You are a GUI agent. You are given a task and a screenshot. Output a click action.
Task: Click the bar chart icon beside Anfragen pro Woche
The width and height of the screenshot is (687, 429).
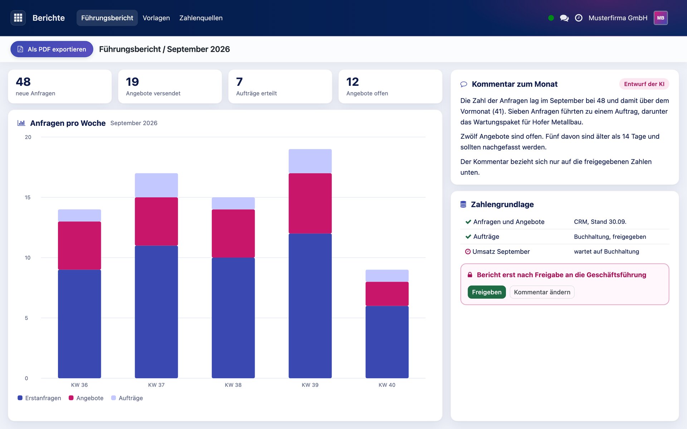click(21, 123)
